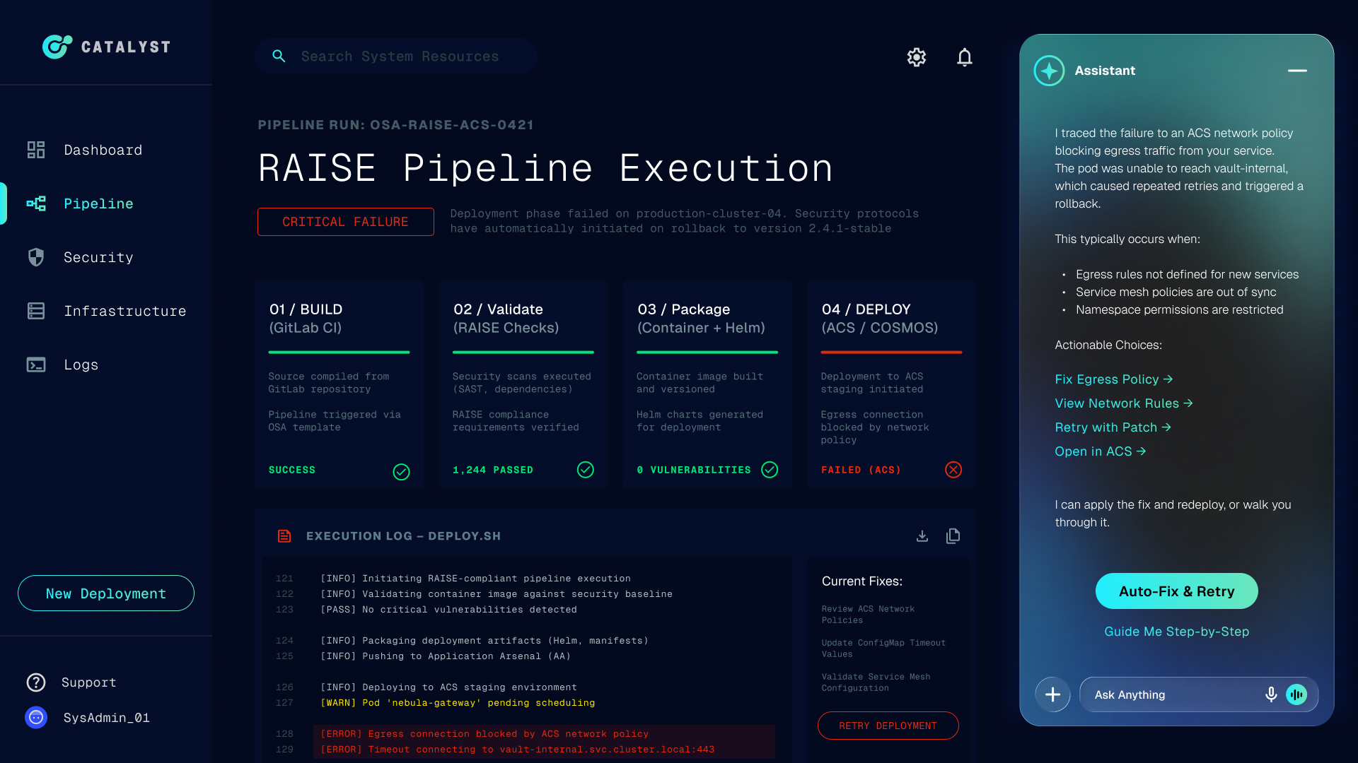Click the Catalyst logo icon
1358x763 pixels.
tap(57, 47)
